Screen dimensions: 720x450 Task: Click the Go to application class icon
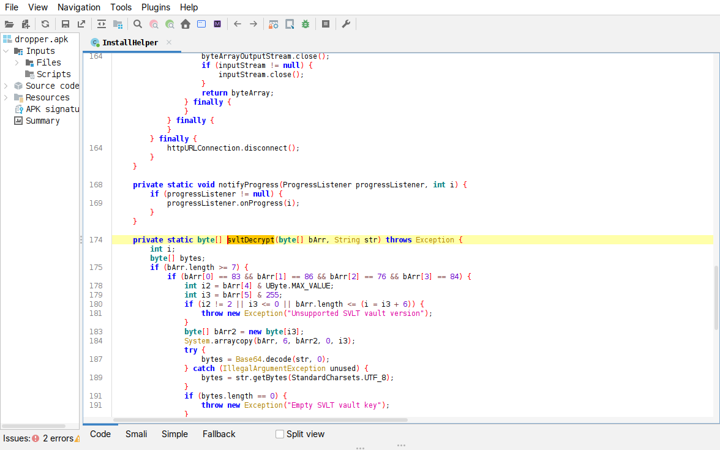[x=201, y=24]
